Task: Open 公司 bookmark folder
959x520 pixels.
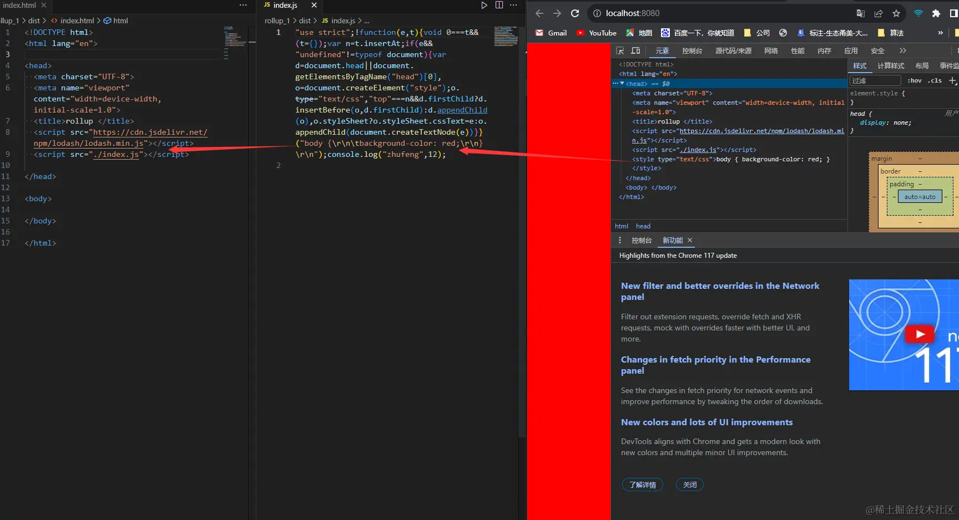Action: (756, 33)
